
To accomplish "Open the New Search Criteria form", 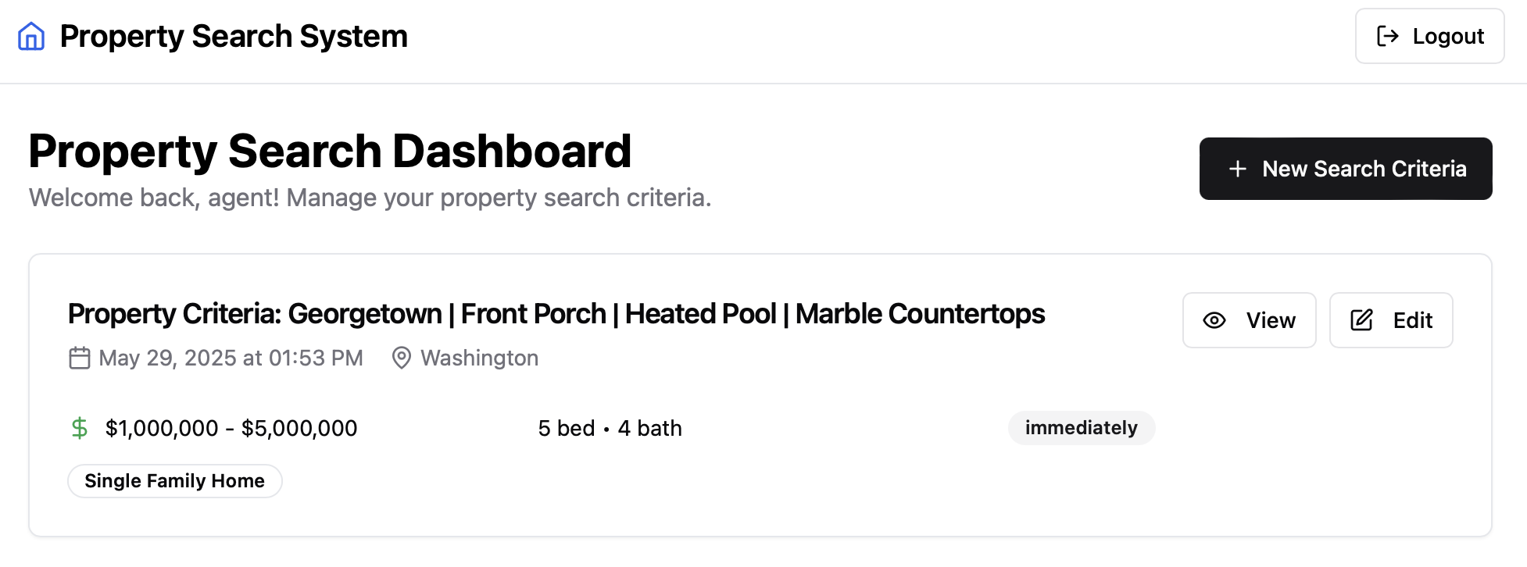I will [x=1346, y=169].
